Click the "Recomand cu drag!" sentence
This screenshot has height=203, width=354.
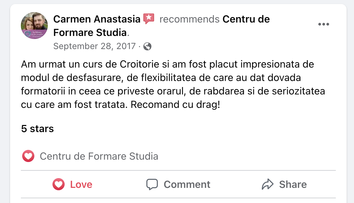[x=175, y=105]
